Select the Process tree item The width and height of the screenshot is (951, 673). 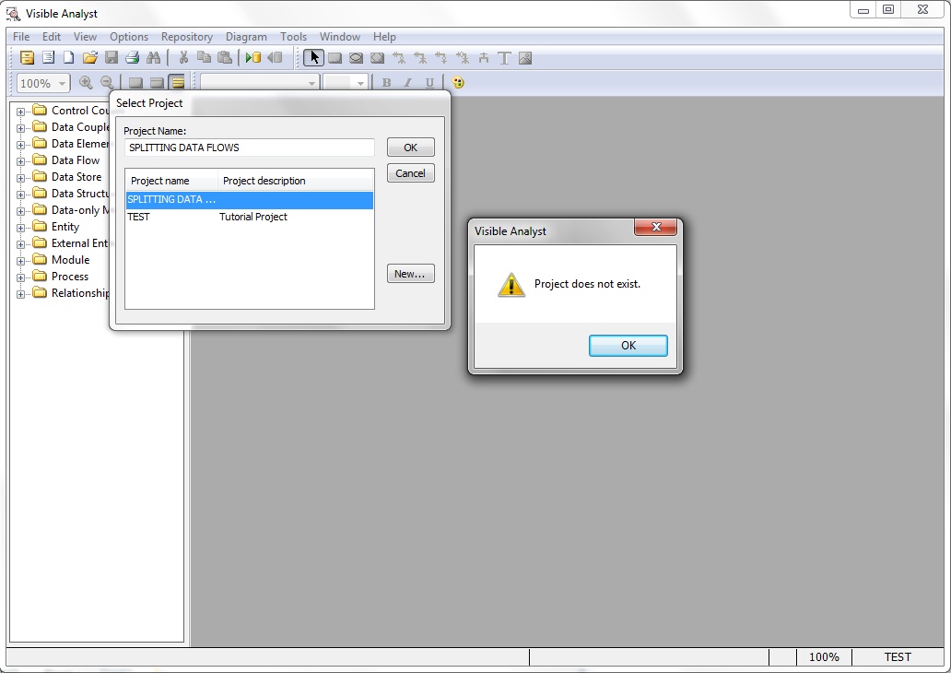(70, 277)
